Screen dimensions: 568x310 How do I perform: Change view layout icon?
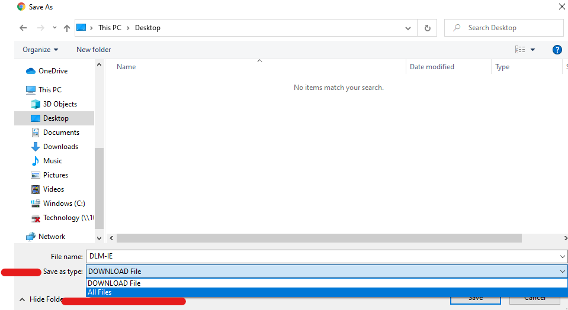click(x=520, y=50)
